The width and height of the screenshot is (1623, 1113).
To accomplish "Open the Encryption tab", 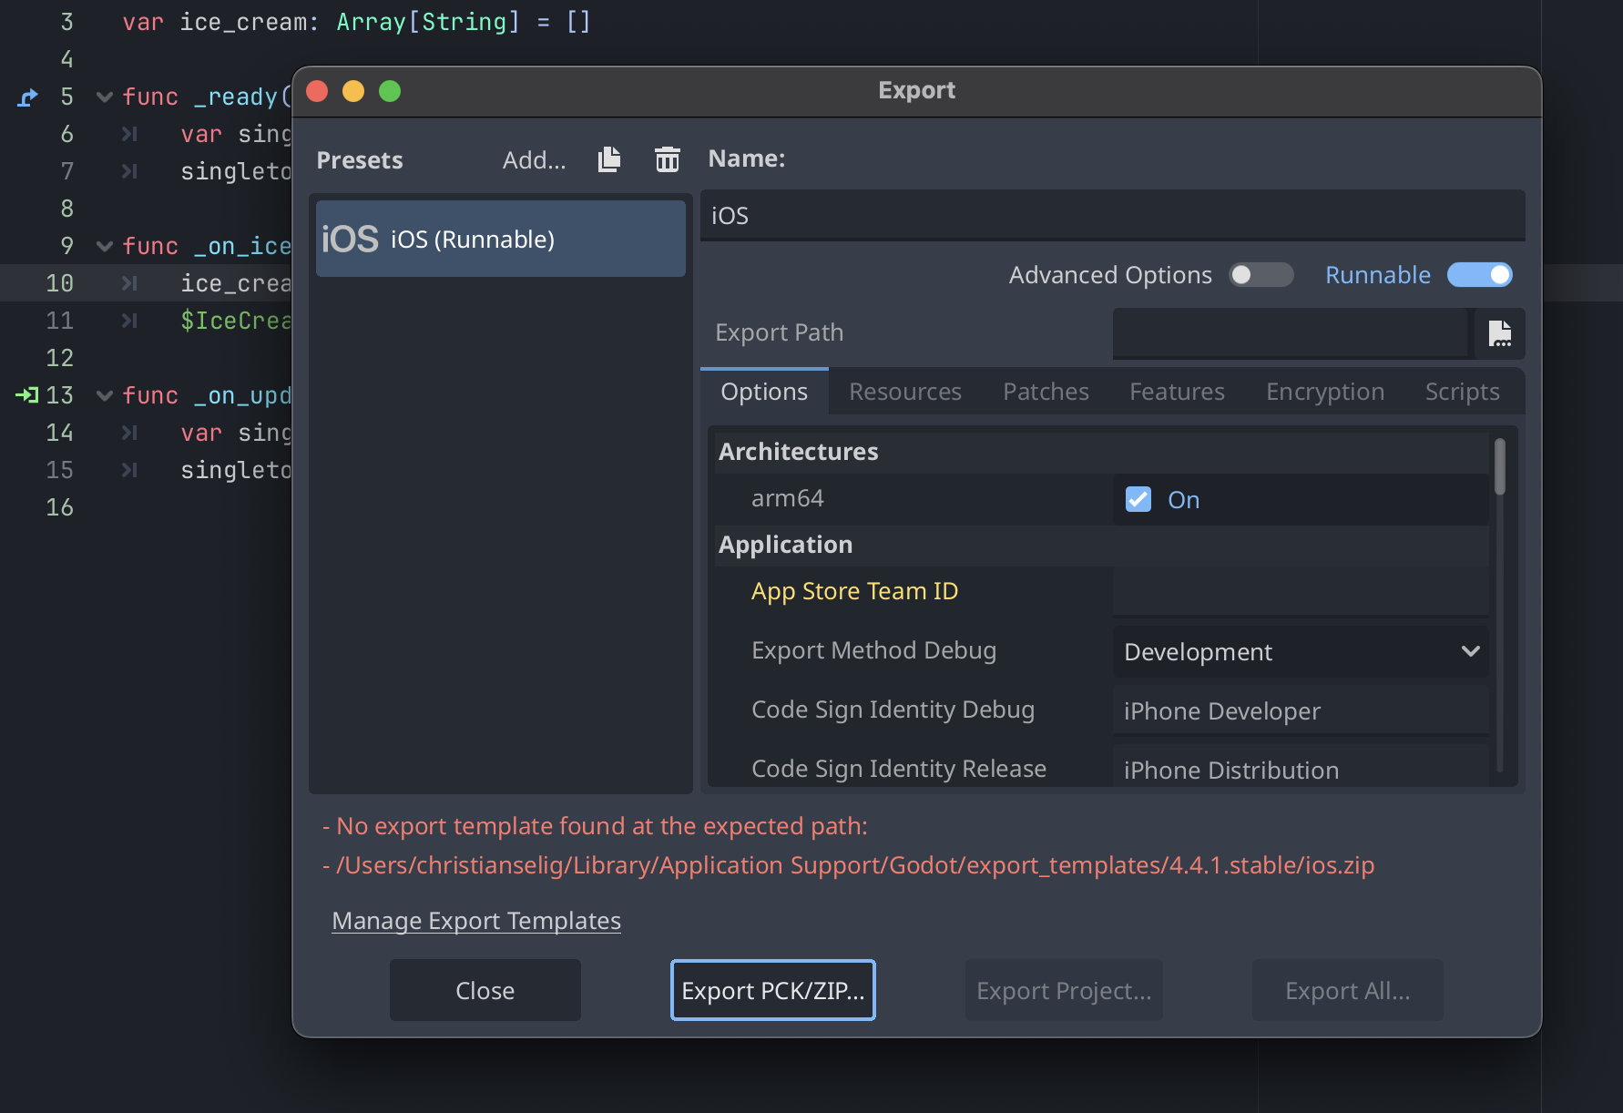I will click(x=1325, y=392).
